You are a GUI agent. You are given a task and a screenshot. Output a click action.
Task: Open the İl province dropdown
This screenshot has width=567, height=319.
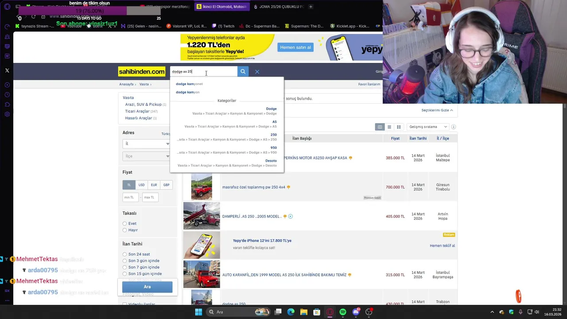pyautogui.click(x=146, y=144)
